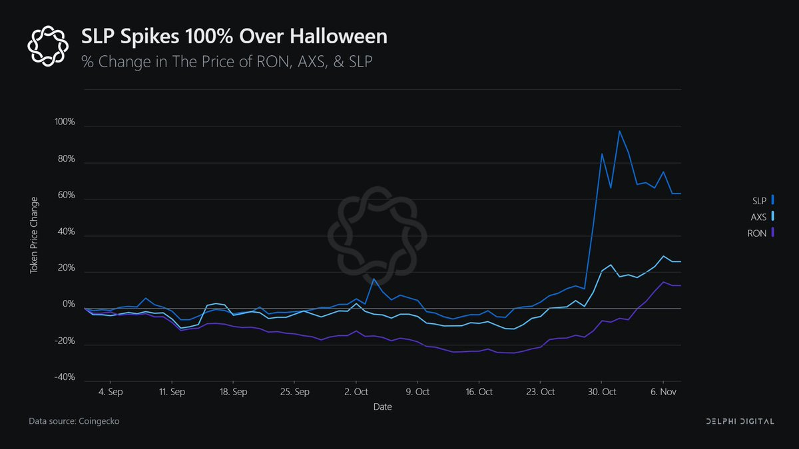Click the 'Date' x-axis title

tap(382, 407)
